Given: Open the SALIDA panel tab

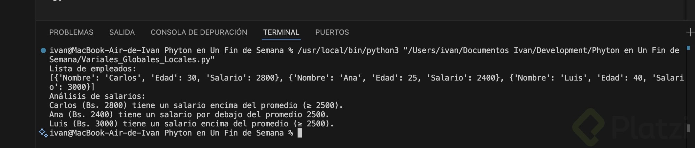Looking at the screenshot, I should [122, 32].
